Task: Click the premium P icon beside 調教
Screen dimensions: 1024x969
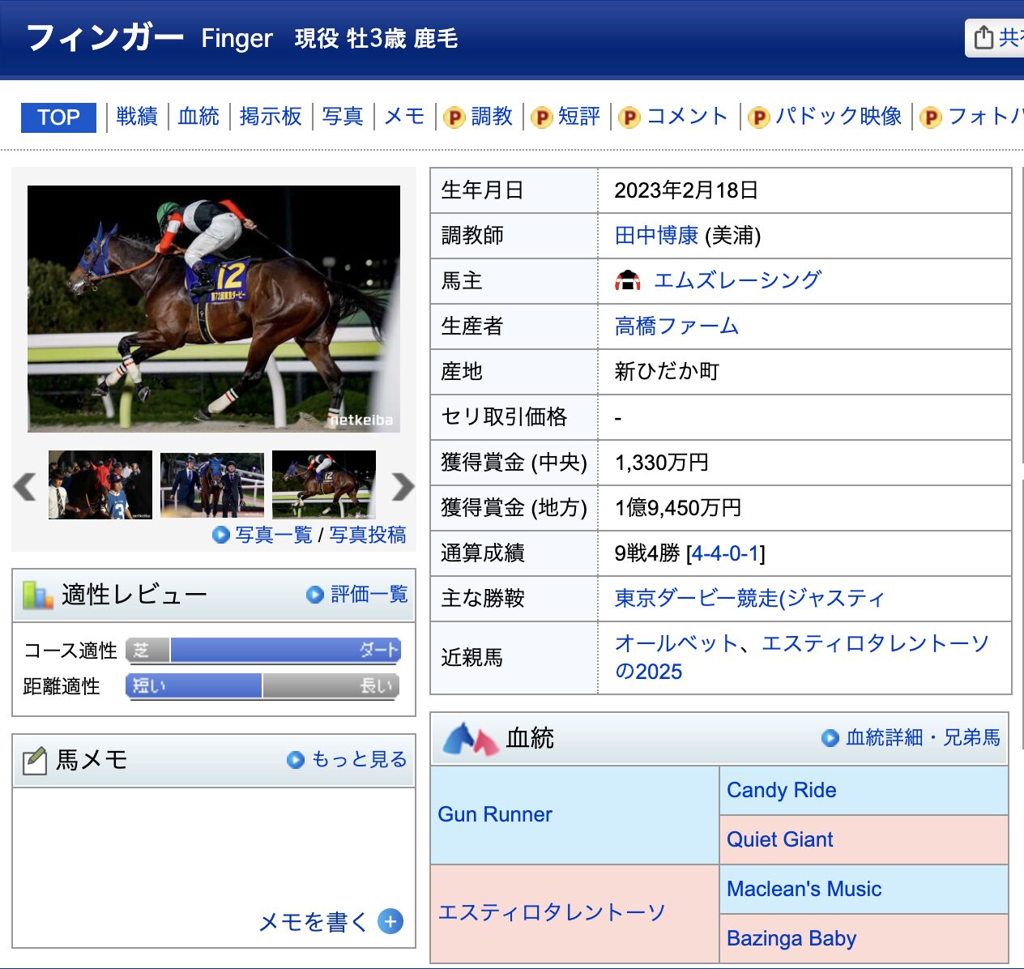Action: [454, 118]
